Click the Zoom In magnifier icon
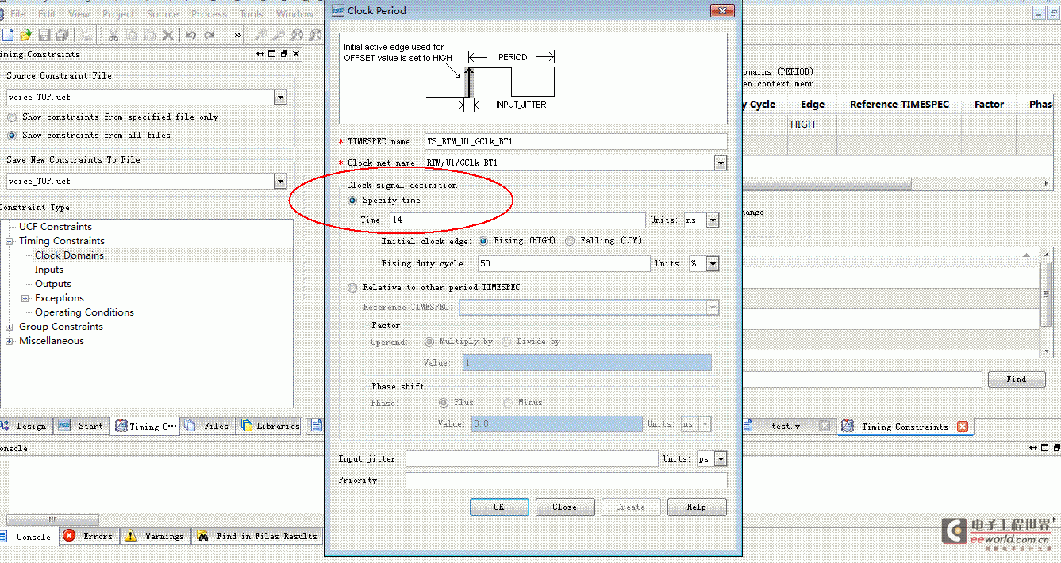 tap(260, 35)
